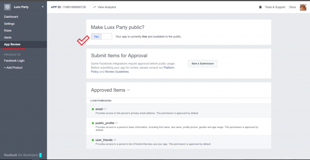
Task: Click the user_friends permission name
Action: pos(104,140)
